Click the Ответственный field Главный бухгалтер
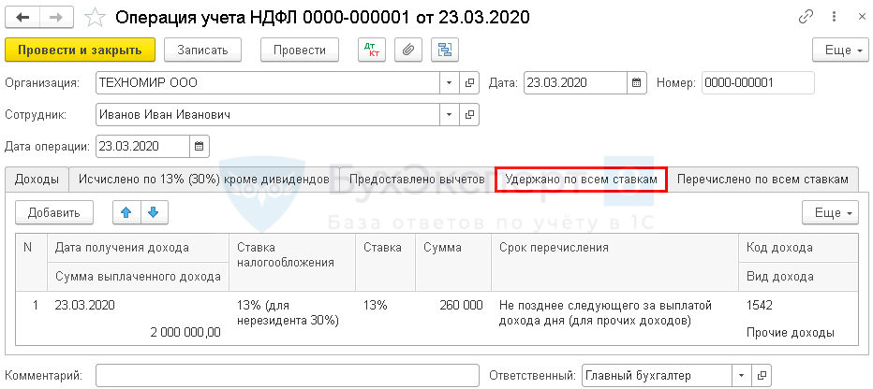This screenshot has height=389, width=873. click(x=657, y=376)
